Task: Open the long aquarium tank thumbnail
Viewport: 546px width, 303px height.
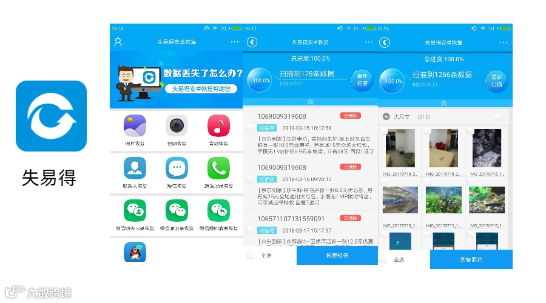Action: tap(400, 200)
